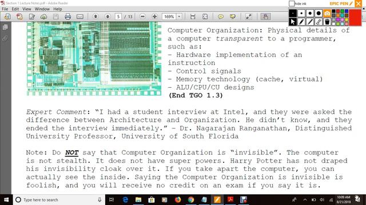Click the taskbar microphone icon
Viewport: 366px width, 205px height.
100,200
